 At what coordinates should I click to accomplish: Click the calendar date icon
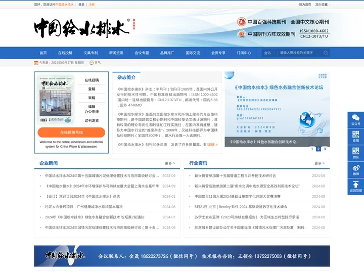[36, 63]
